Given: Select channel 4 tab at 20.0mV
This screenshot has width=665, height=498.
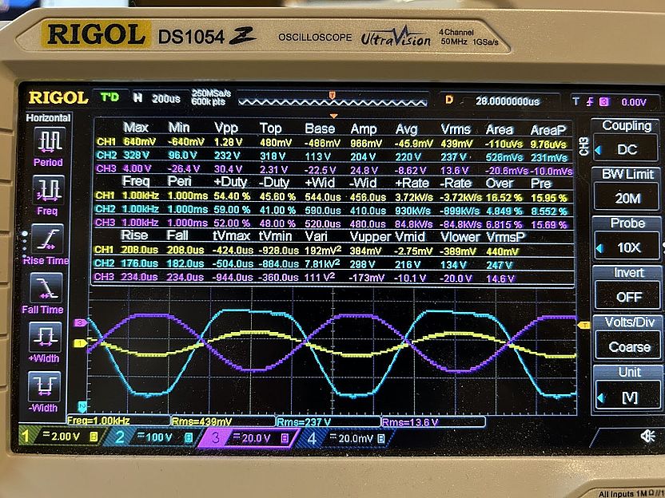Looking at the screenshot, I should point(347,439).
